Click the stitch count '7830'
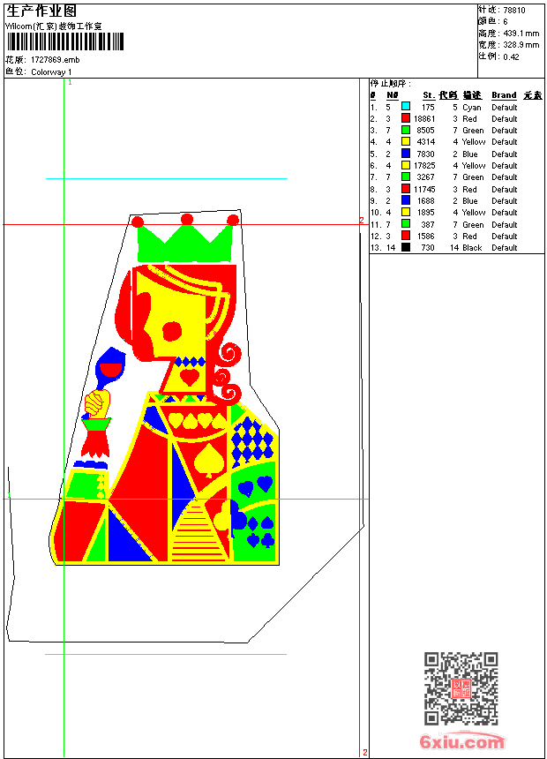This screenshot has width=547, height=759. pyautogui.click(x=425, y=154)
